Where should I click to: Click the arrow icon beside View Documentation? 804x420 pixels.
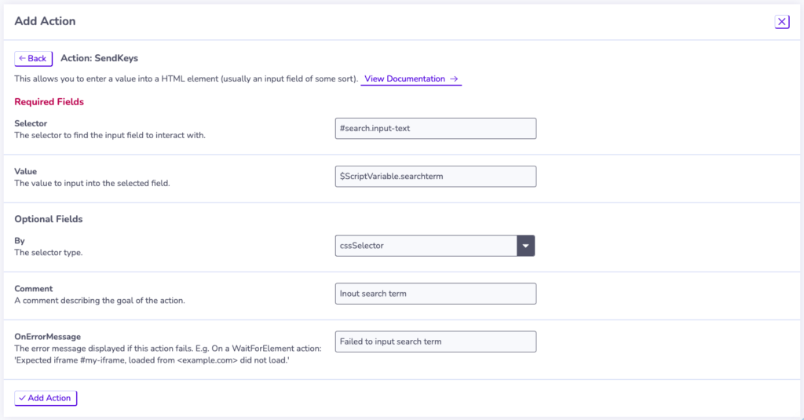pyautogui.click(x=454, y=79)
